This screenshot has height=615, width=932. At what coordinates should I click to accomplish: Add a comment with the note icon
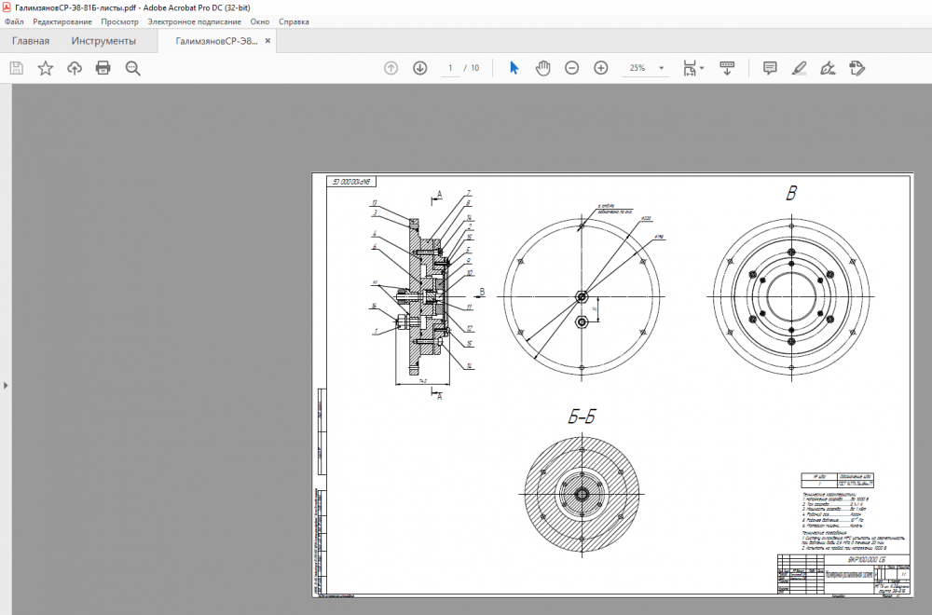[770, 68]
